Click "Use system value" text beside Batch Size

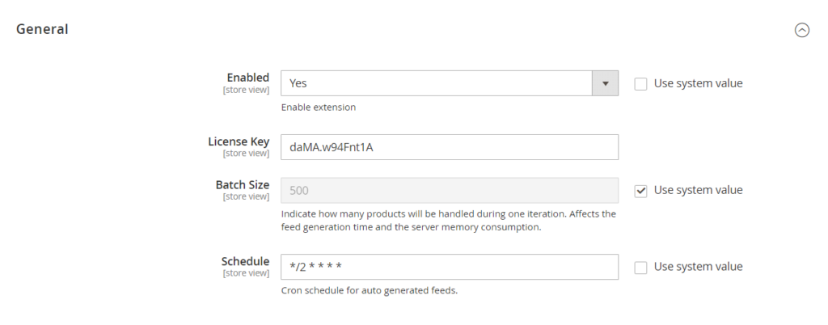(698, 191)
